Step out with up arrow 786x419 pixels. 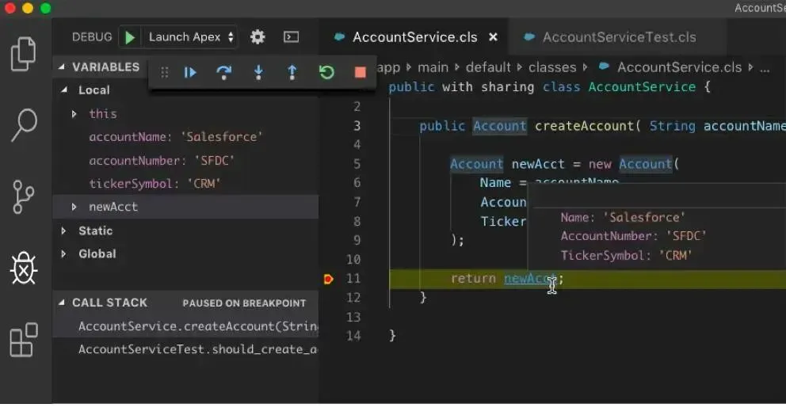(292, 73)
